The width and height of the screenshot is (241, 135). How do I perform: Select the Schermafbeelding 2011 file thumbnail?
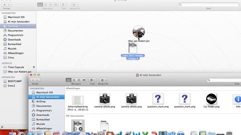[x=78, y=100]
